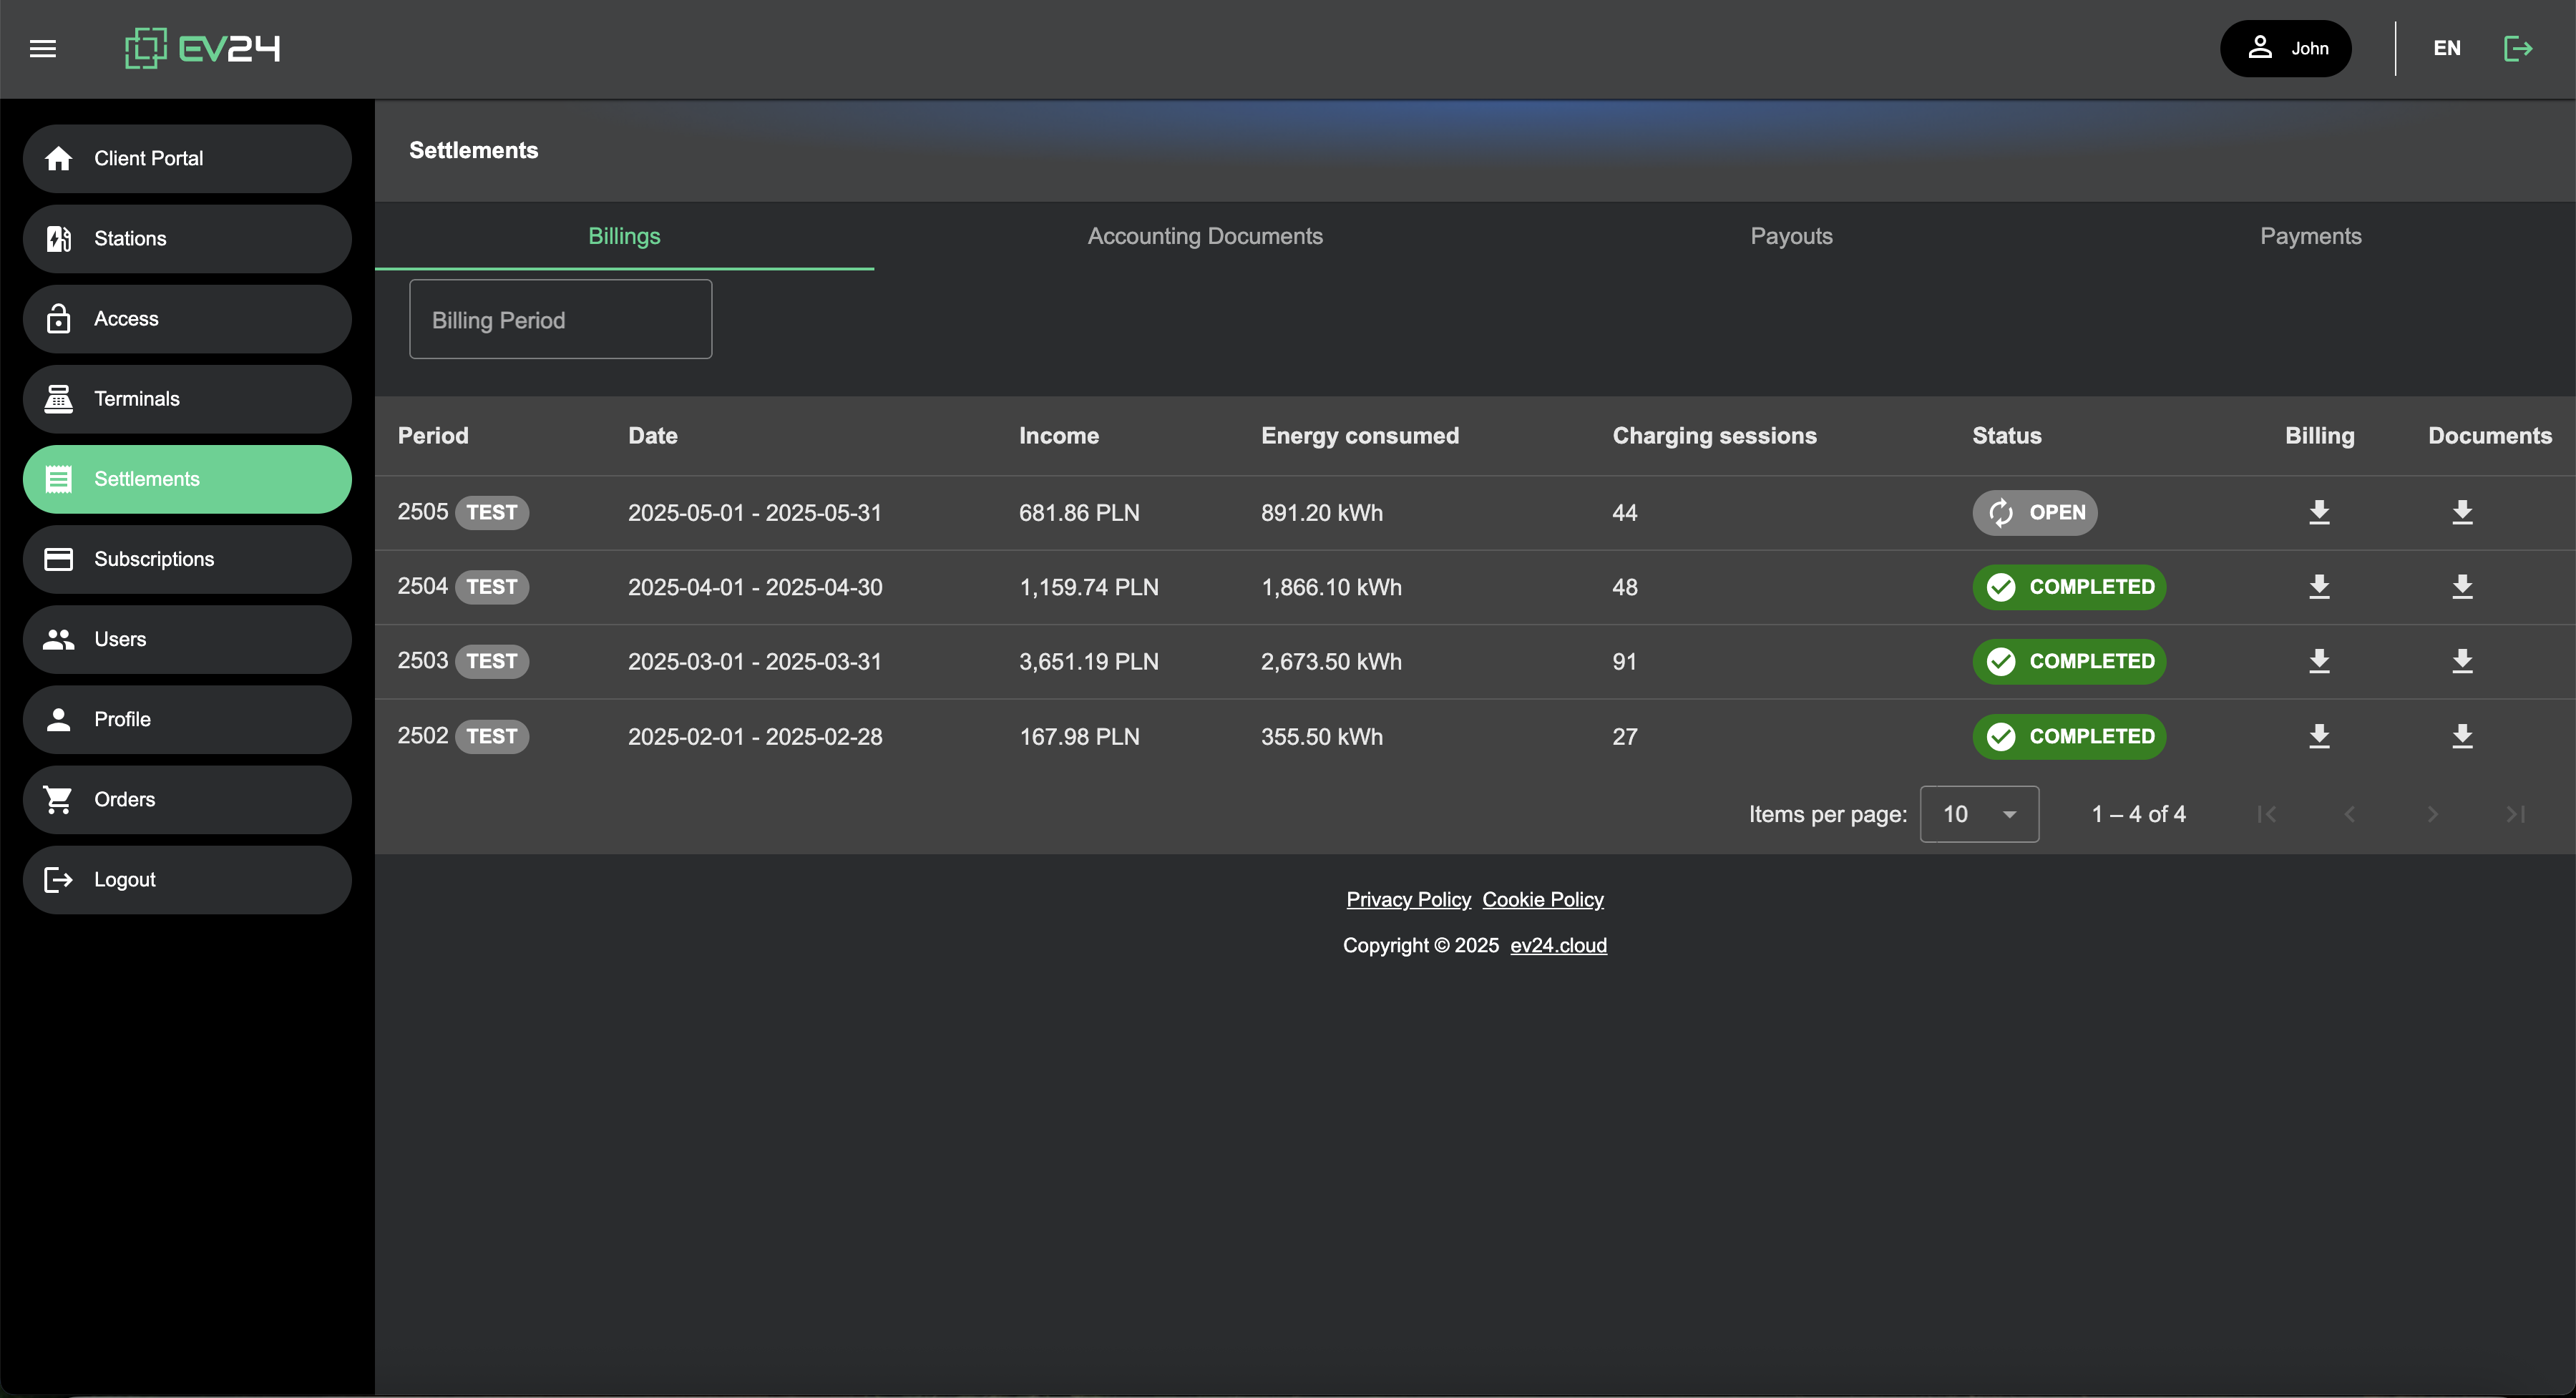Switch to Accounting Documents tab
This screenshot has height=1398, width=2576.
[1204, 236]
